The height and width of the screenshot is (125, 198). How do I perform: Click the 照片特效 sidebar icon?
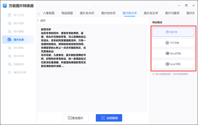point(10,56)
